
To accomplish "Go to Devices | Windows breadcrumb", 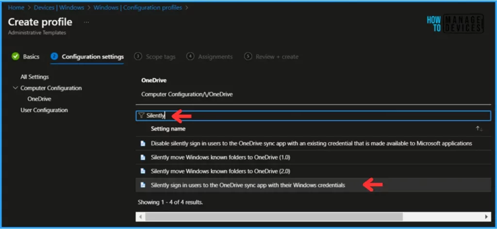I will (x=59, y=8).
